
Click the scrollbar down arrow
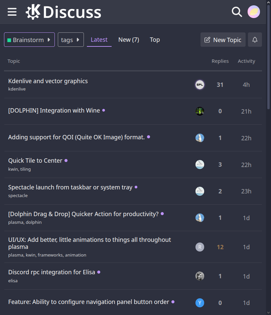click(268, 313)
